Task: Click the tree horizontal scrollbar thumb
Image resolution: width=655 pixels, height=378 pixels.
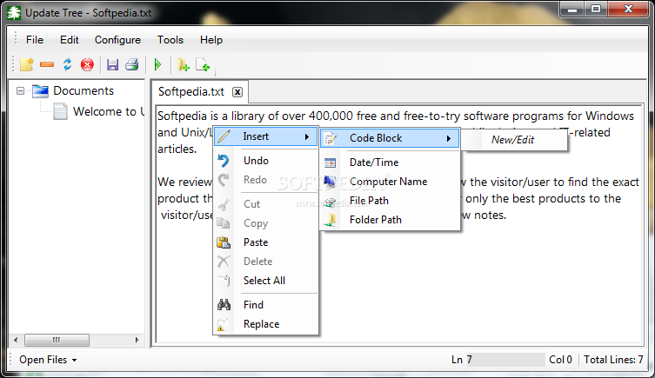Action: 57,340
